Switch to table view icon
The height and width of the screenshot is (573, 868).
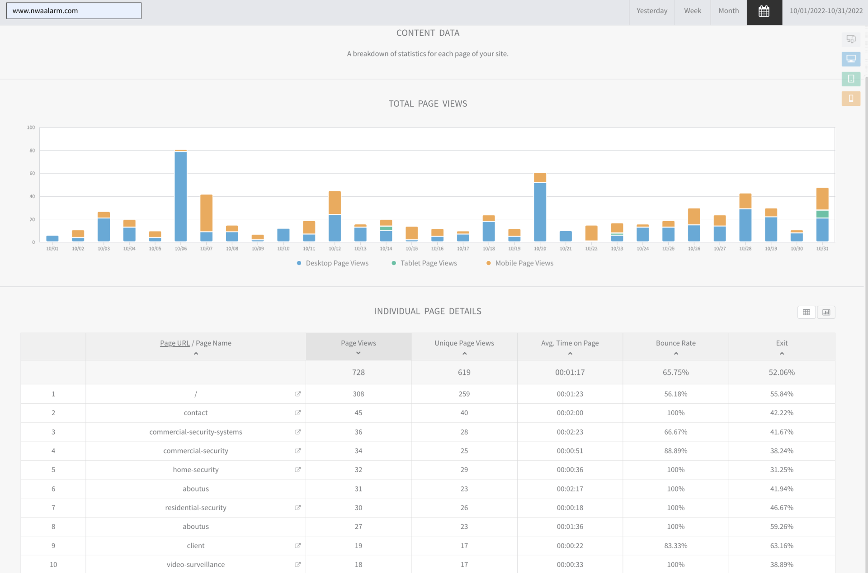[807, 312]
